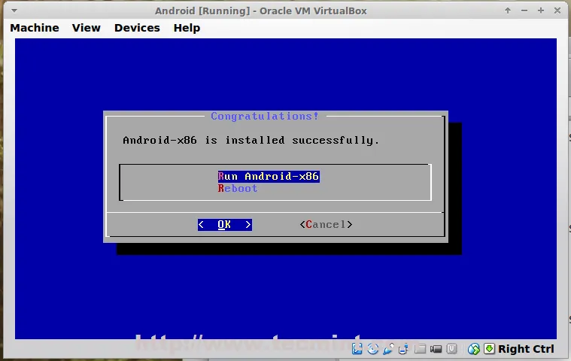Open the USB devices status icon
Viewport: 571px width, 361px height.
point(388,349)
